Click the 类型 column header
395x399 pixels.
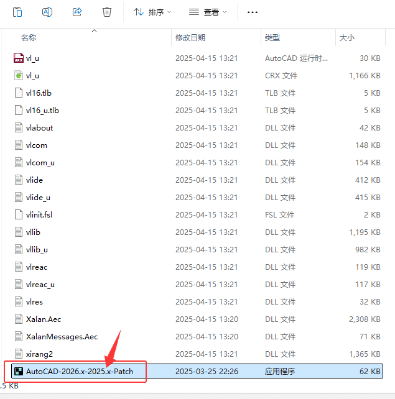[272, 38]
